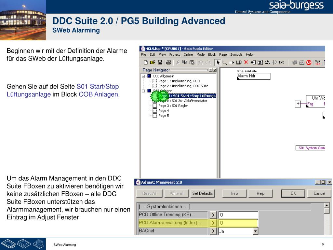The height and width of the screenshot is (250, 333).
Task: Click the Adjust list scrollbar thumb
Action: coord(326,211)
